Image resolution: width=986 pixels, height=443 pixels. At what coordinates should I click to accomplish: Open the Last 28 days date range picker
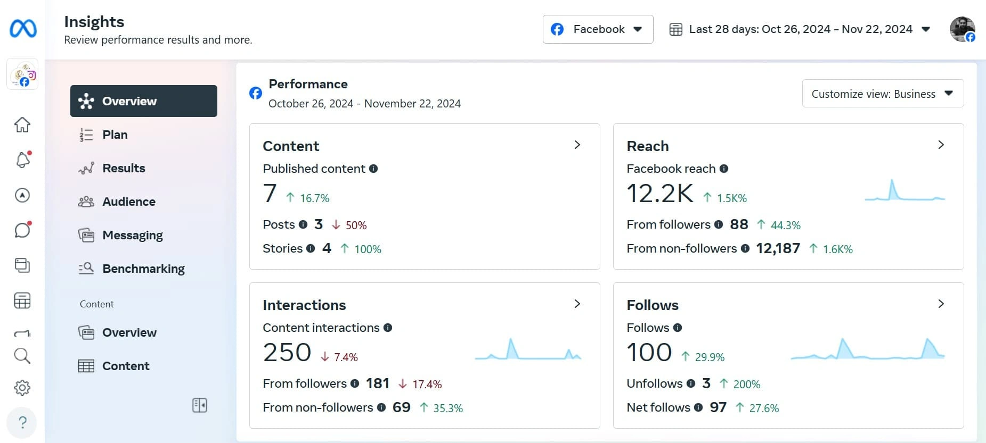point(800,29)
